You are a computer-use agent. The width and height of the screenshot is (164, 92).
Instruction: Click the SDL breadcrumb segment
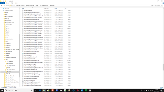coord(37,6)
